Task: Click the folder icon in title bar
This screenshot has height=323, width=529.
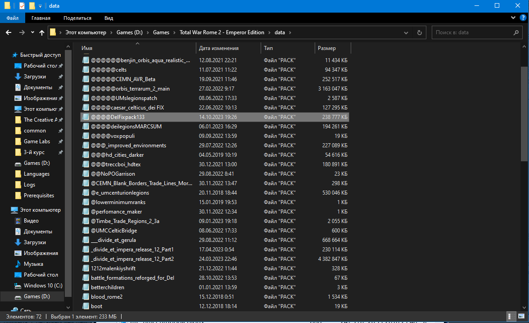Action: (x=7, y=6)
